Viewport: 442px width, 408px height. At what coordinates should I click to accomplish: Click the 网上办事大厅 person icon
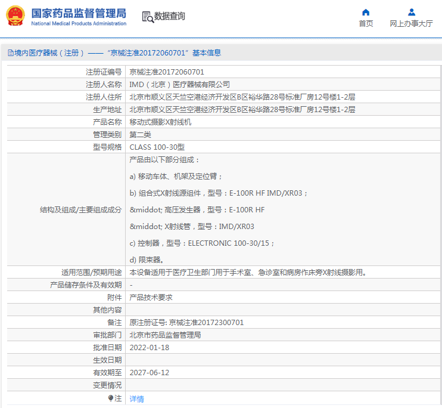click(411, 12)
